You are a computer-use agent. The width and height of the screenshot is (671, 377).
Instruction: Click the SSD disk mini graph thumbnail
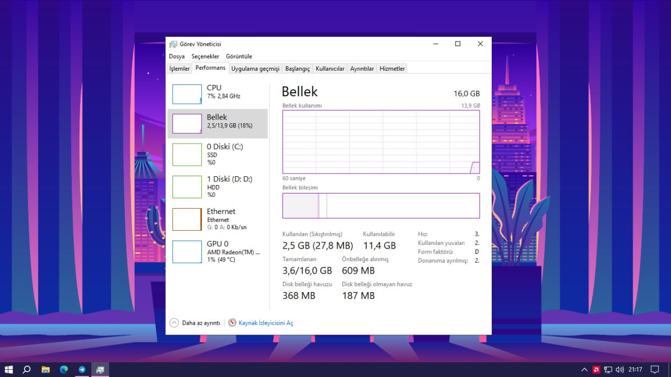pyautogui.click(x=187, y=155)
